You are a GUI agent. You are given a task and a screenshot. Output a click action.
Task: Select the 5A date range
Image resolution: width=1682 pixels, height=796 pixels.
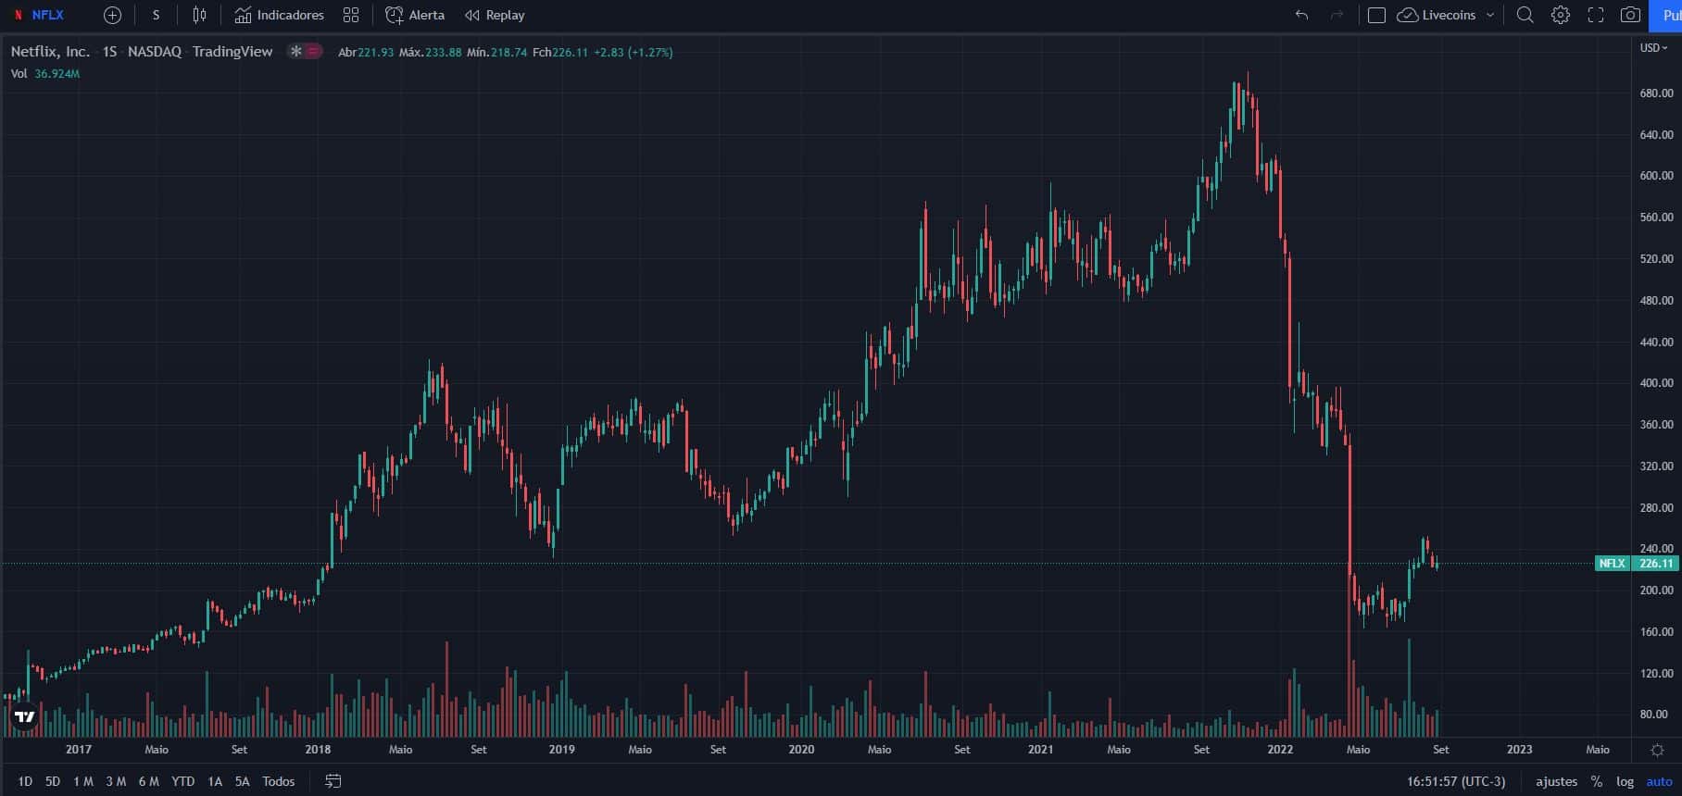coord(243,781)
